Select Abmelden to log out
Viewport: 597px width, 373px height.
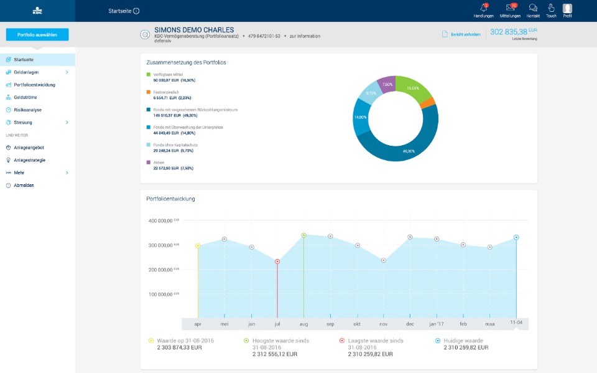tap(37, 186)
